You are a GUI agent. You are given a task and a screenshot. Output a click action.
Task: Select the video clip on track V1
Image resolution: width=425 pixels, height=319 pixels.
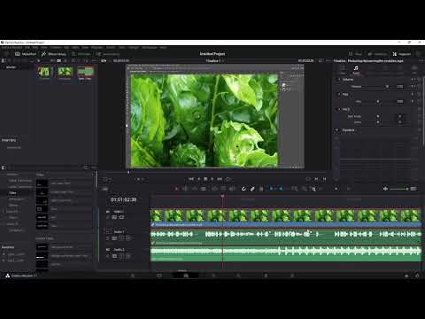pos(286,218)
